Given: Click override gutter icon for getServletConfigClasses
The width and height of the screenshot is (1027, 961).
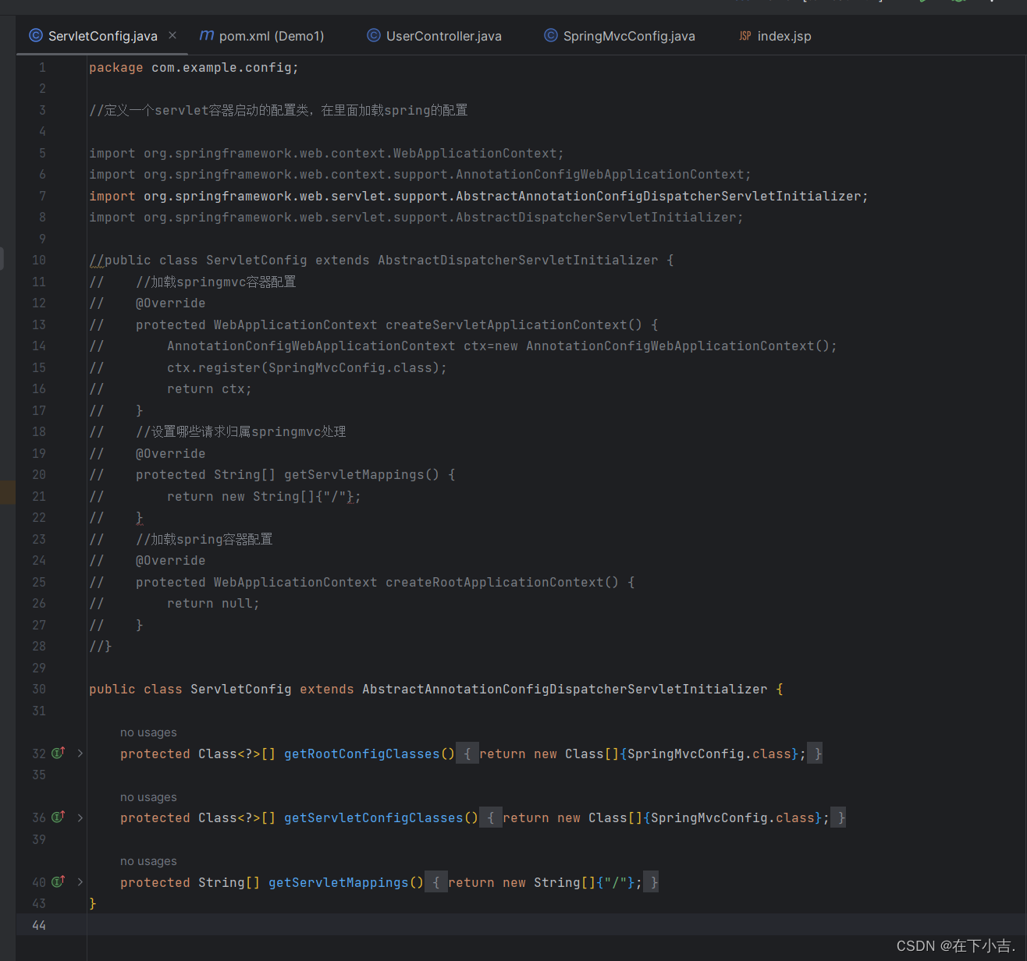Looking at the screenshot, I should (x=59, y=817).
